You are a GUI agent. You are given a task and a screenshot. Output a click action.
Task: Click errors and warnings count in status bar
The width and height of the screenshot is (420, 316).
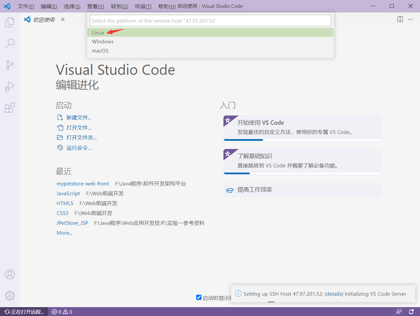click(62, 312)
